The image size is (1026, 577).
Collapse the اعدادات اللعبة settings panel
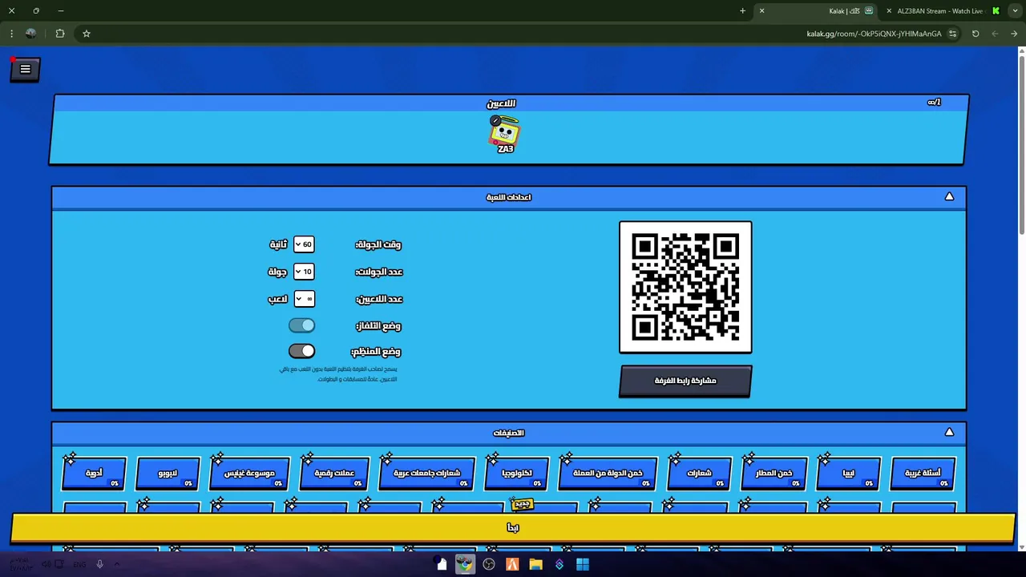[x=949, y=196]
